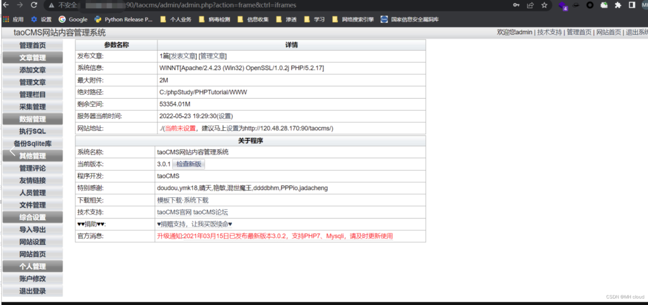The width and height of the screenshot is (648, 305).
Task: Open the 设置 gear bookmark
Action: coord(41,20)
